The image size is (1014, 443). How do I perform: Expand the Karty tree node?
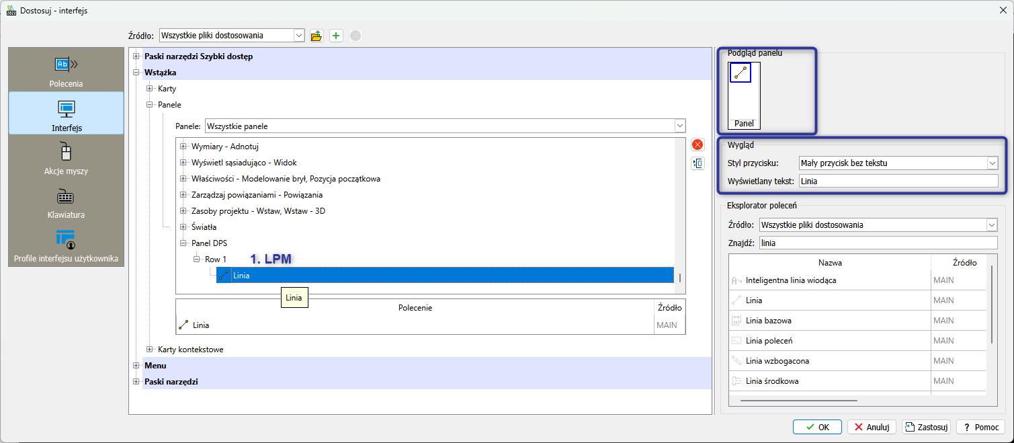tap(150, 89)
